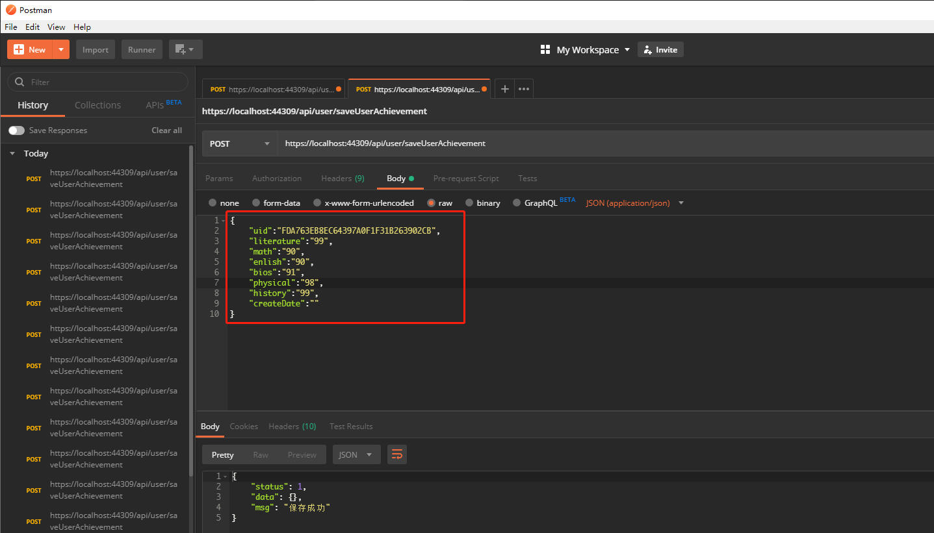Enable the Save Responses toggle
The height and width of the screenshot is (533, 934).
pos(16,130)
